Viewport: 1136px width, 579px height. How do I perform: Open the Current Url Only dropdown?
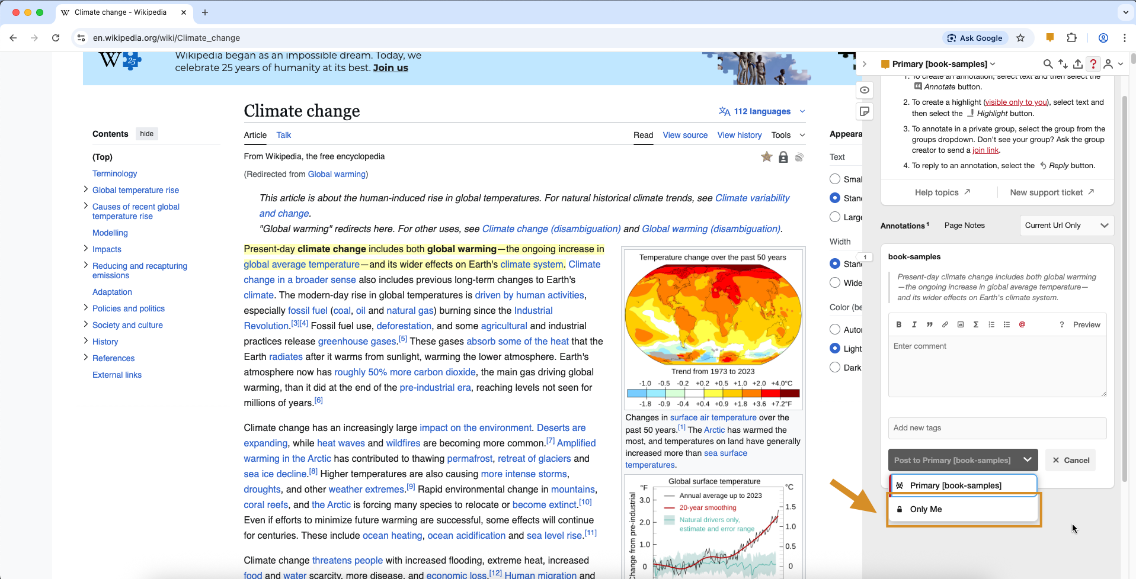point(1066,226)
